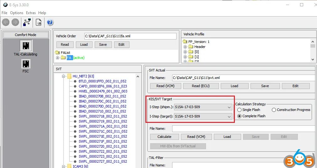This screenshot has height=168, width=317.
Task: Click the Calculate button in KIS/SVT Target
Action: [164, 137]
